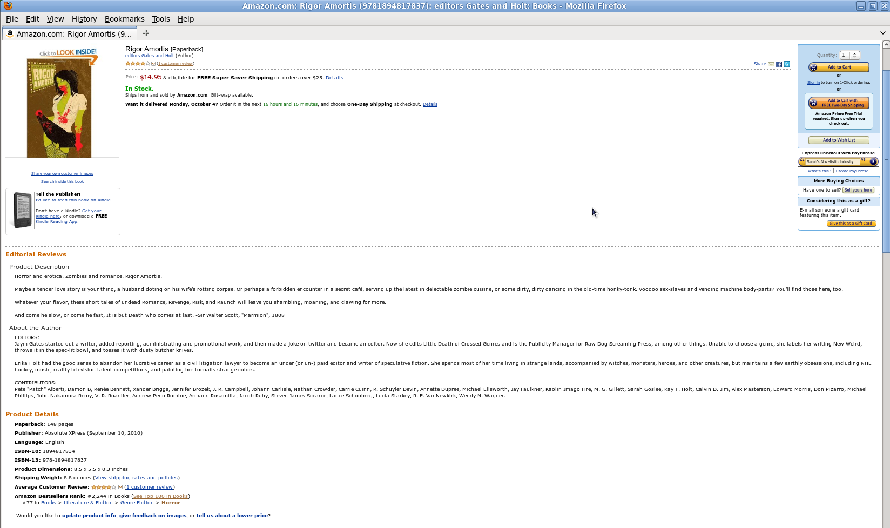
Task: Add to Cart with FREE Two-Day Shipping
Action: (x=839, y=103)
